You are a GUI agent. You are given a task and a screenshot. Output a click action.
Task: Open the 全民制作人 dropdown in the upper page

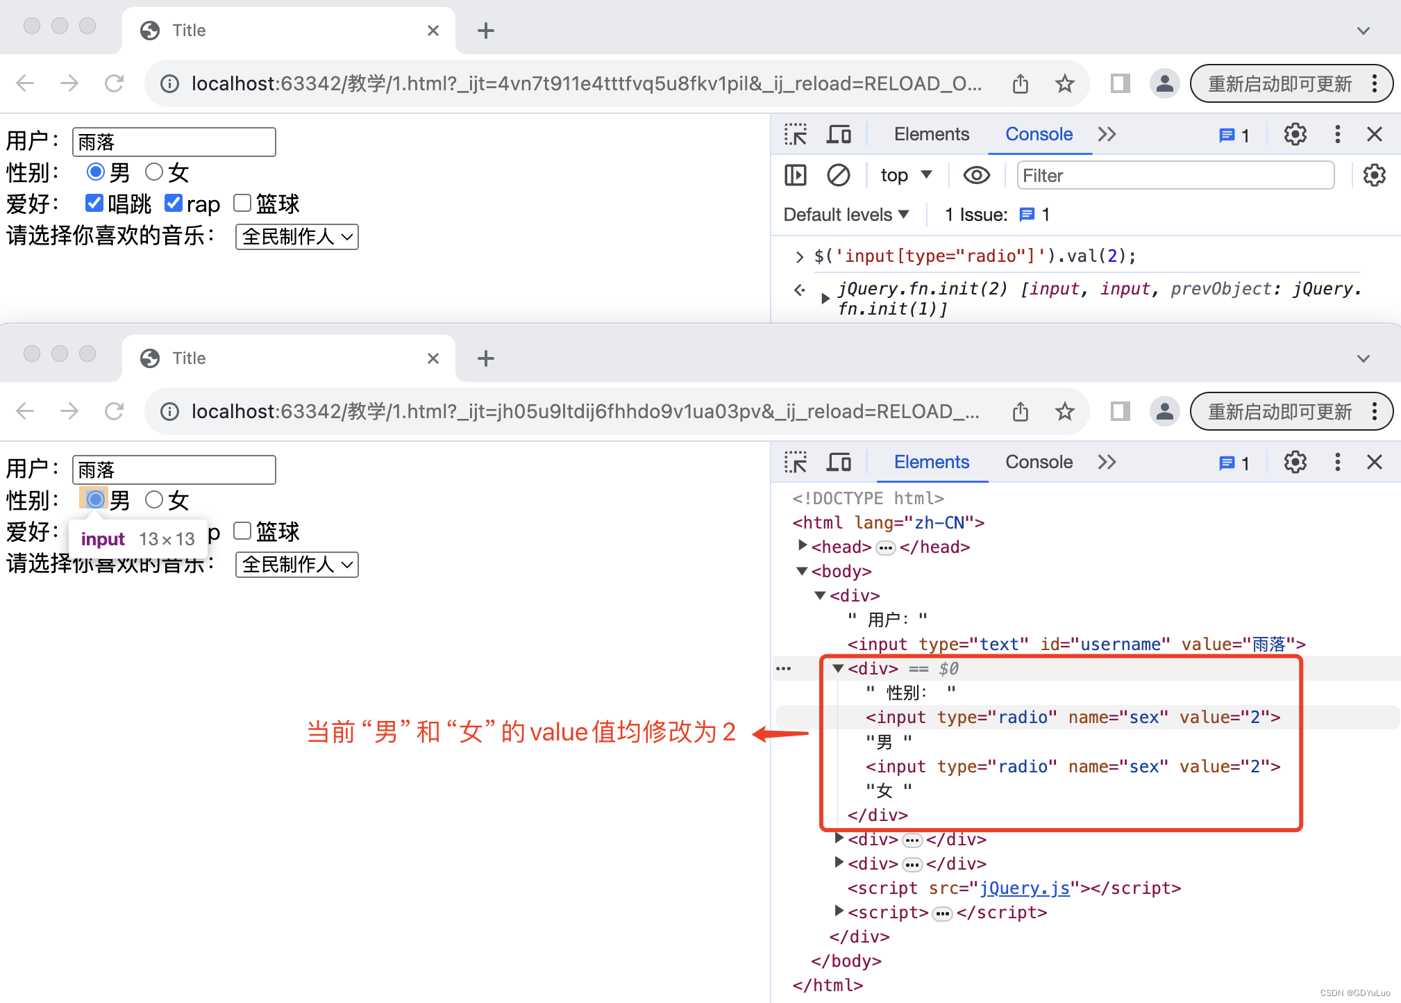(296, 237)
